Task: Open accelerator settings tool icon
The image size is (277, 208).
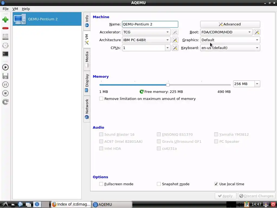Action: pos(175,32)
